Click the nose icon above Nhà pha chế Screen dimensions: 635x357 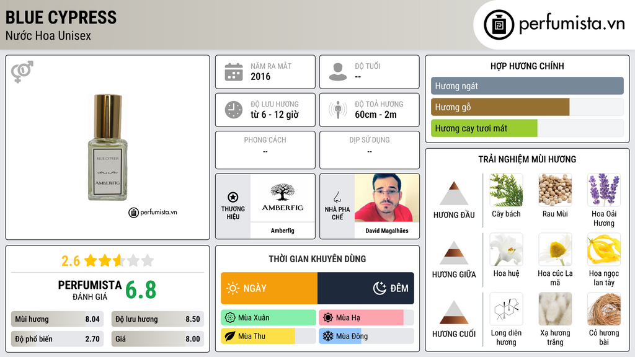click(x=337, y=198)
